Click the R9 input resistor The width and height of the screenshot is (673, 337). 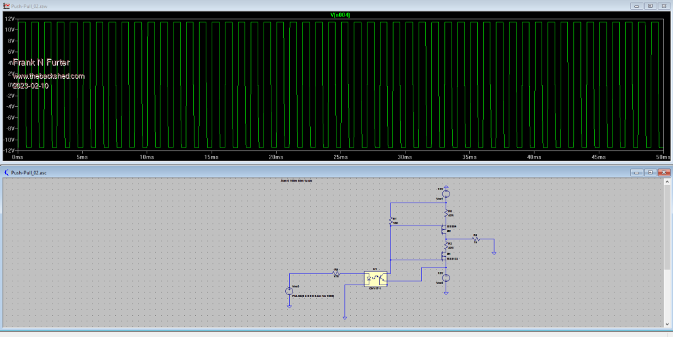pos(336,273)
